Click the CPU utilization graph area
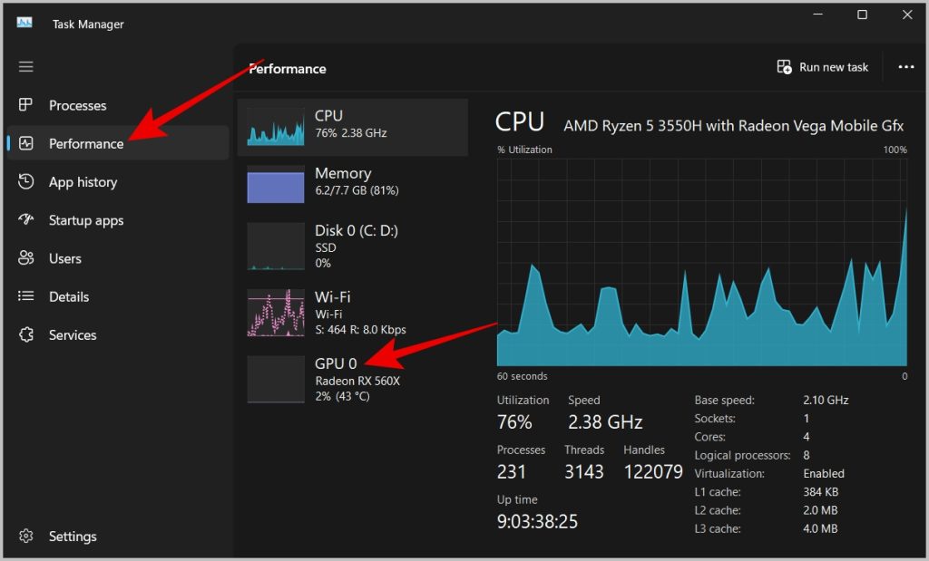This screenshot has height=561, width=929. pos(701,263)
